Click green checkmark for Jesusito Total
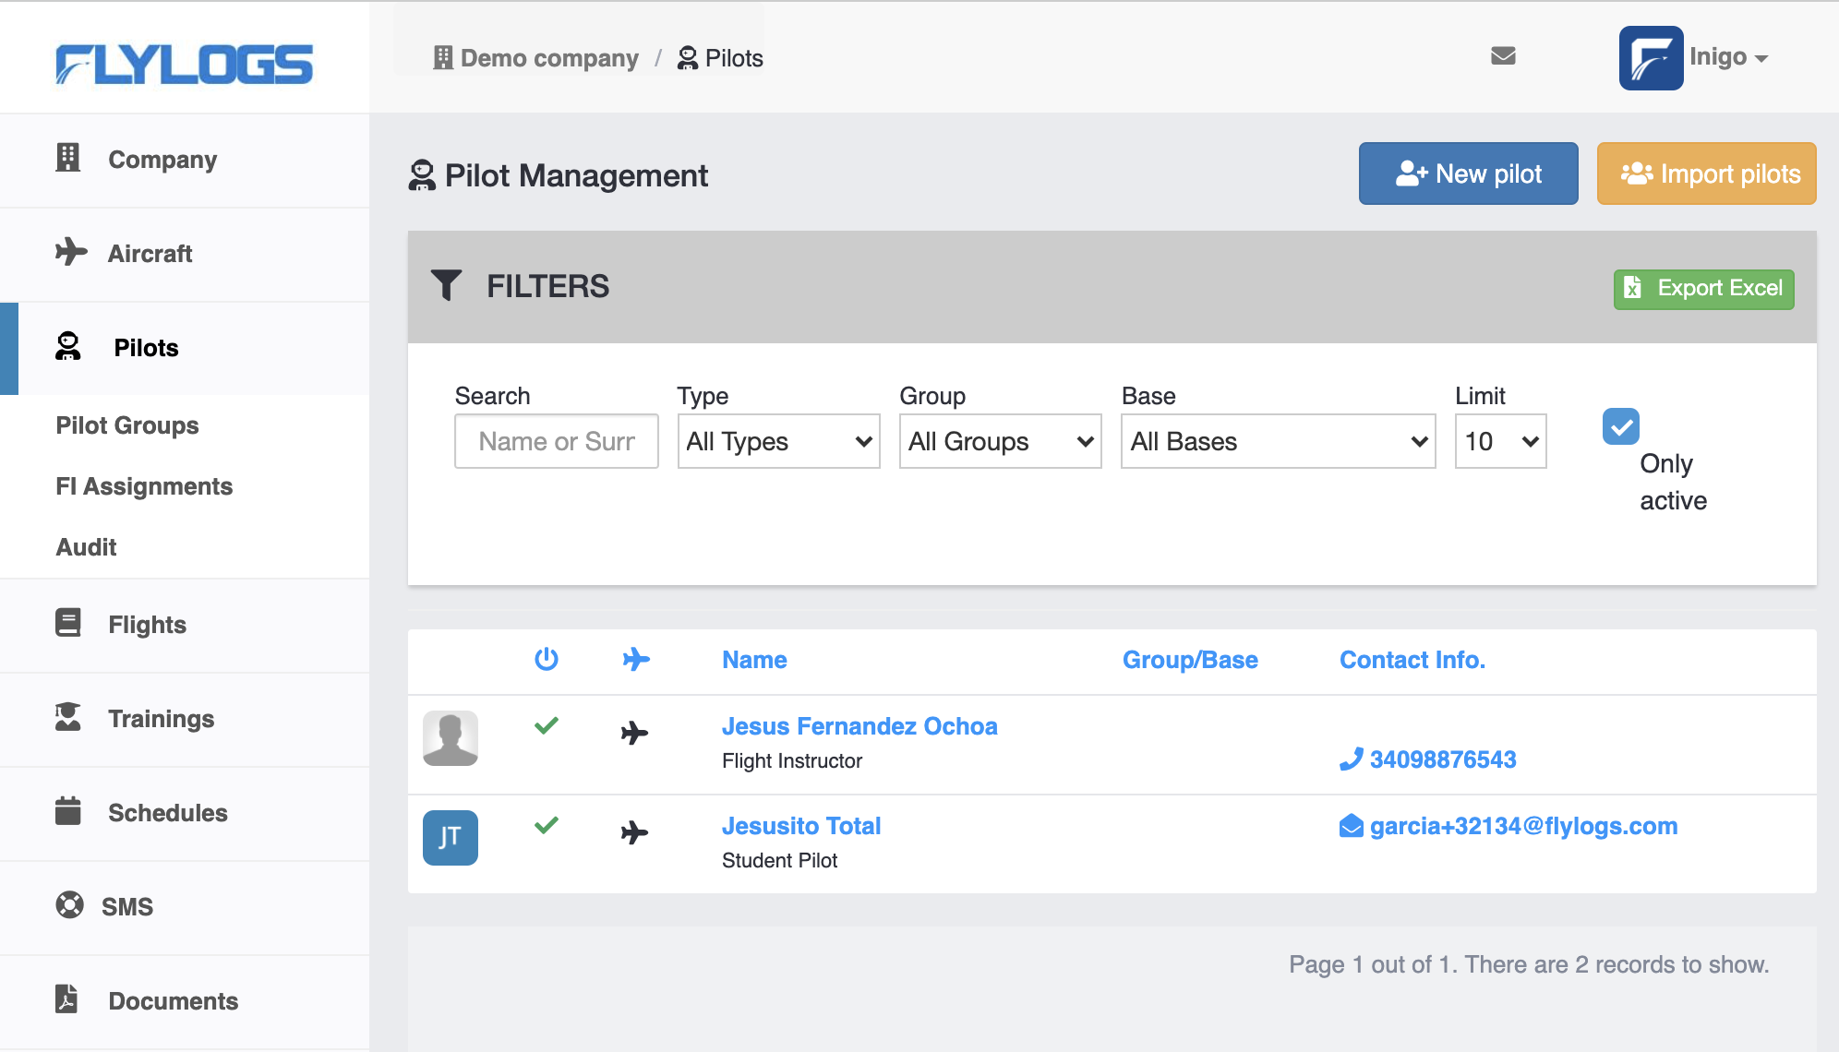Screen dimensions: 1839x1052 click(547, 825)
